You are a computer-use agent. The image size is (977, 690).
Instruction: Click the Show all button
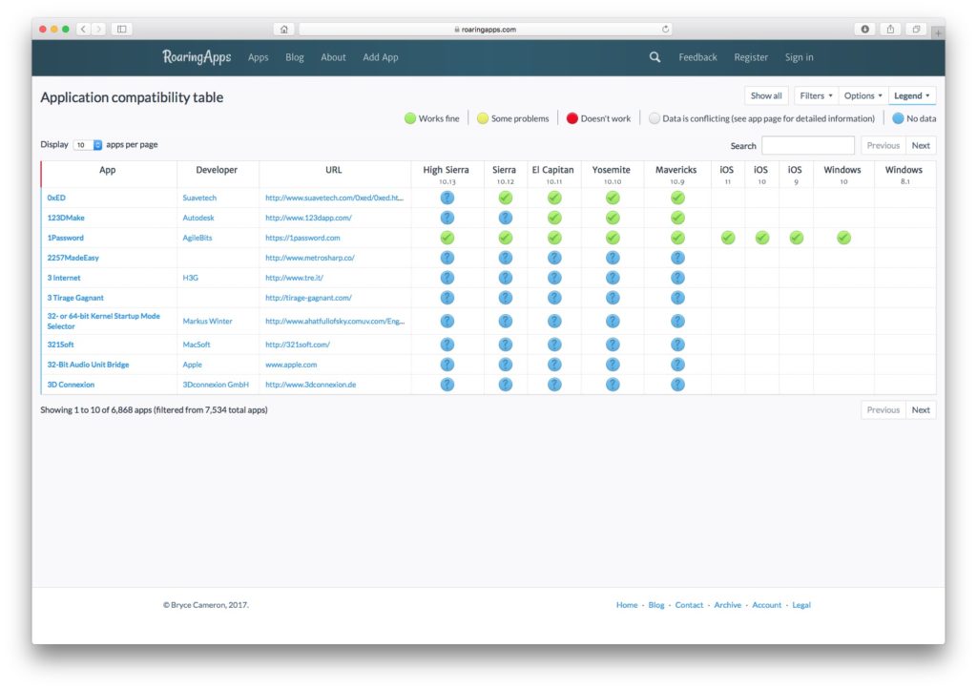(x=766, y=95)
